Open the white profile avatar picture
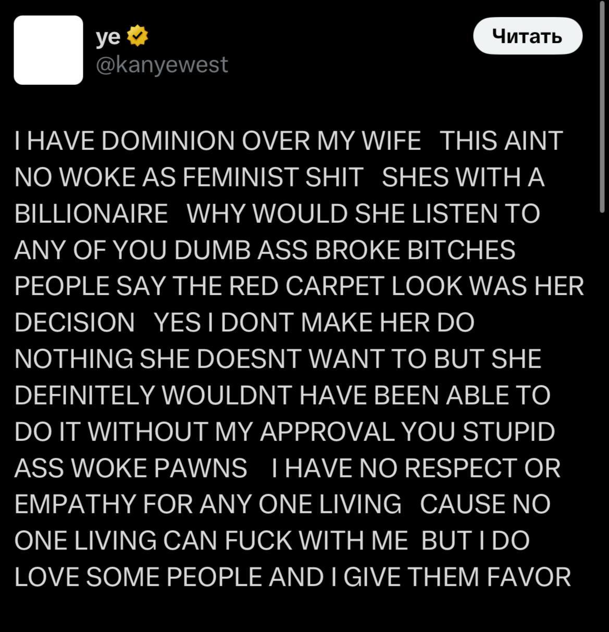The height and width of the screenshot is (632, 609). (48, 50)
